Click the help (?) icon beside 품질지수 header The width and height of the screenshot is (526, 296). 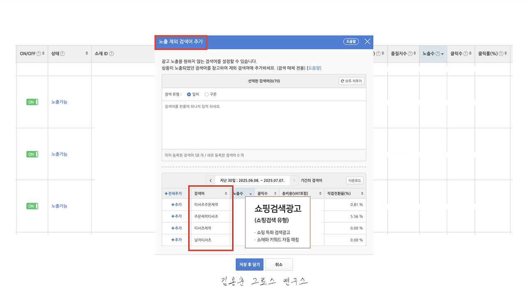[410, 53]
